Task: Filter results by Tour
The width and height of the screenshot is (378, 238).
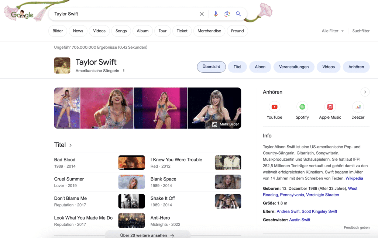Action: click(x=162, y=31)
